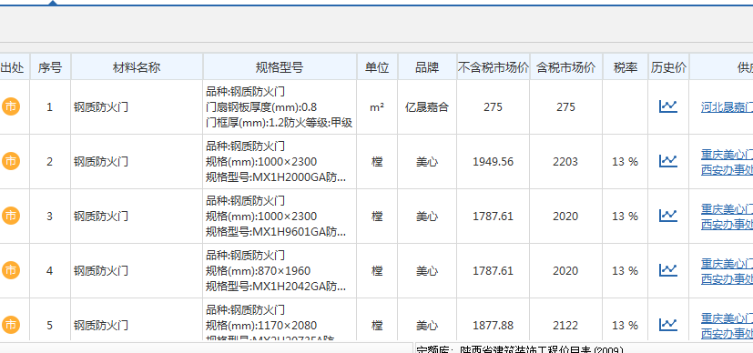Screen dimensions: 753x353
Task: Click the 1949.56 price cell
Action: click(494, 162)
